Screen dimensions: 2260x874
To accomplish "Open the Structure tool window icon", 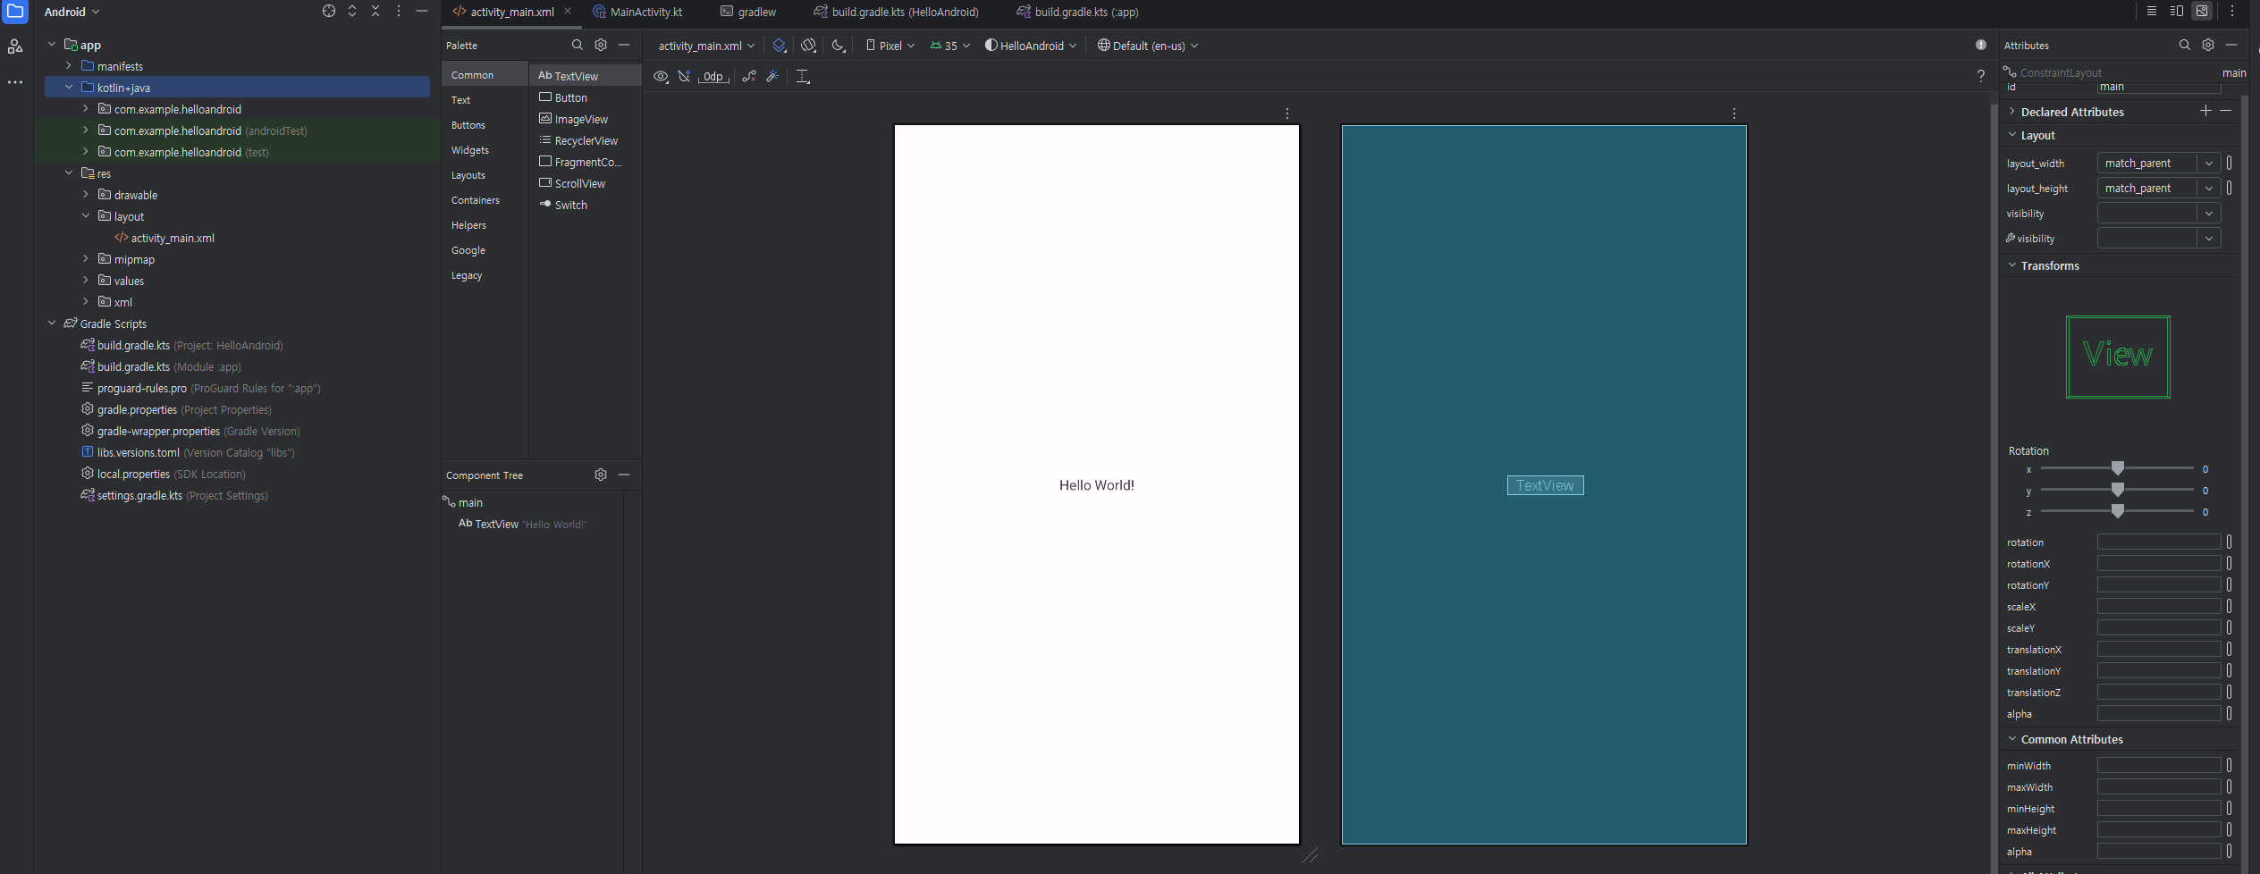I will pyautogui.click(x=15, y=46).
